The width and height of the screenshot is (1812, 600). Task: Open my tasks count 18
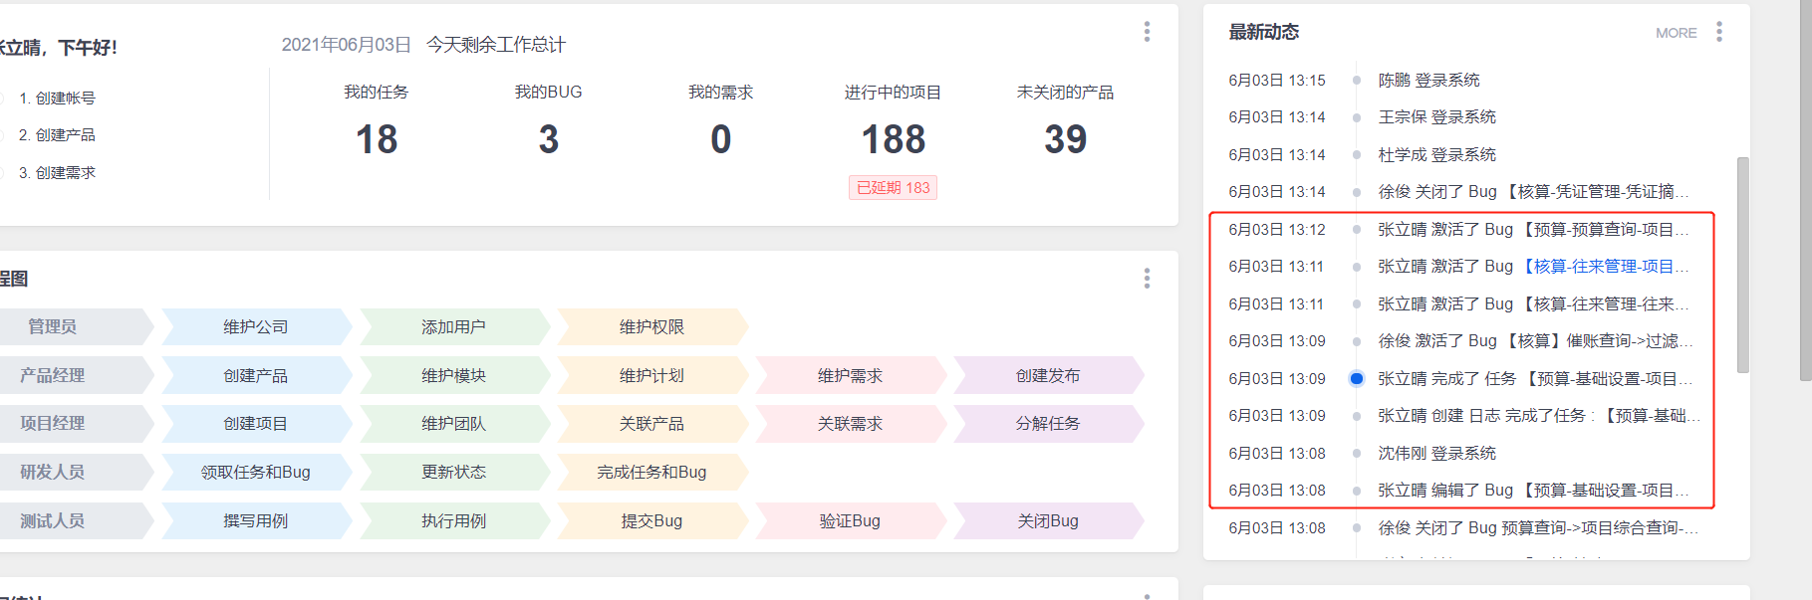377,139
